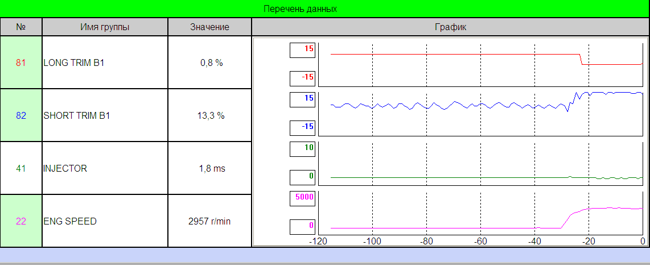This screenshot has width=650, height=266.
Task: Click the Значение column header
Action: tap(210, 27)
